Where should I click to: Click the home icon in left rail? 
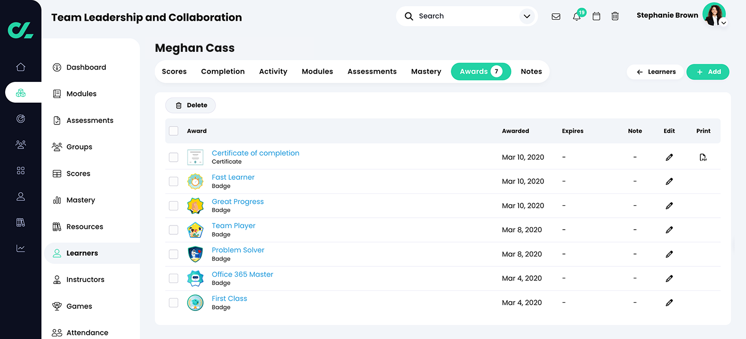(21, 67)
